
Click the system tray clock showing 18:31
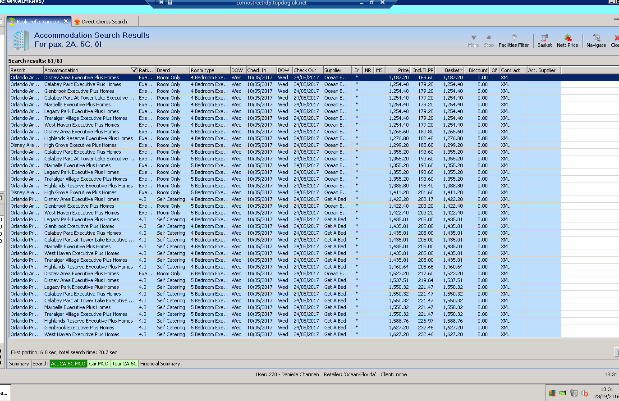coord(607,389)
